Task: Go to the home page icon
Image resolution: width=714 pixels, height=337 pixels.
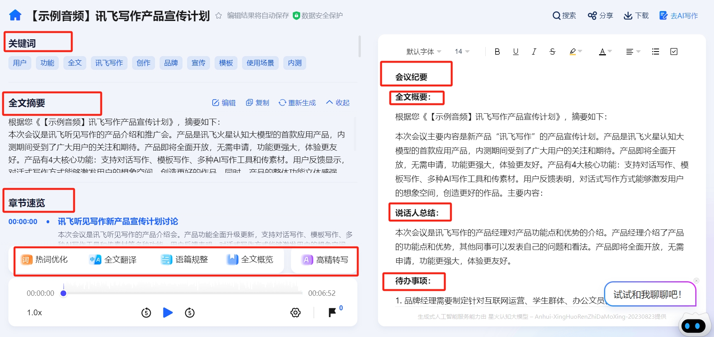Action: click(x=15, y=15)
